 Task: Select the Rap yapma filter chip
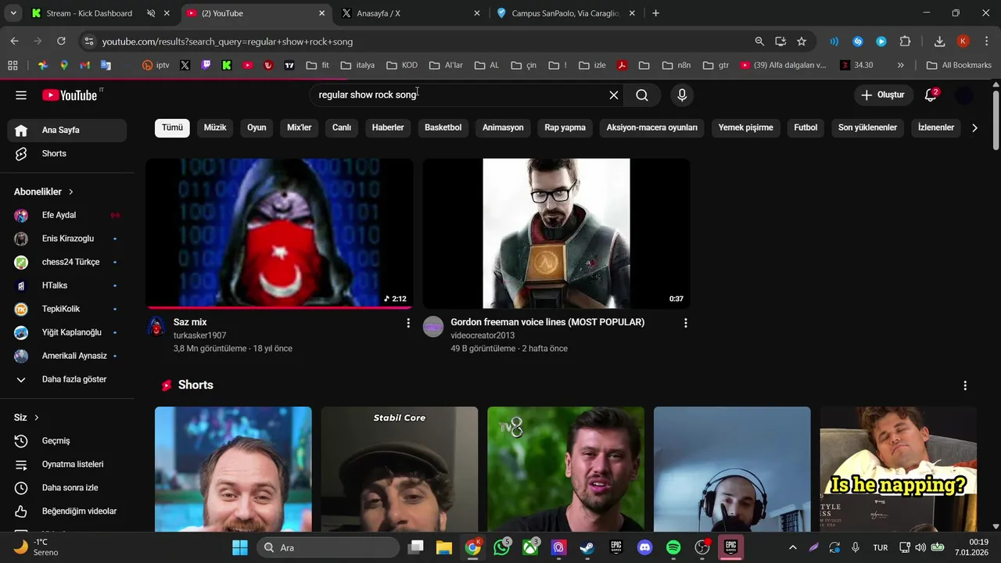(565, 127)
